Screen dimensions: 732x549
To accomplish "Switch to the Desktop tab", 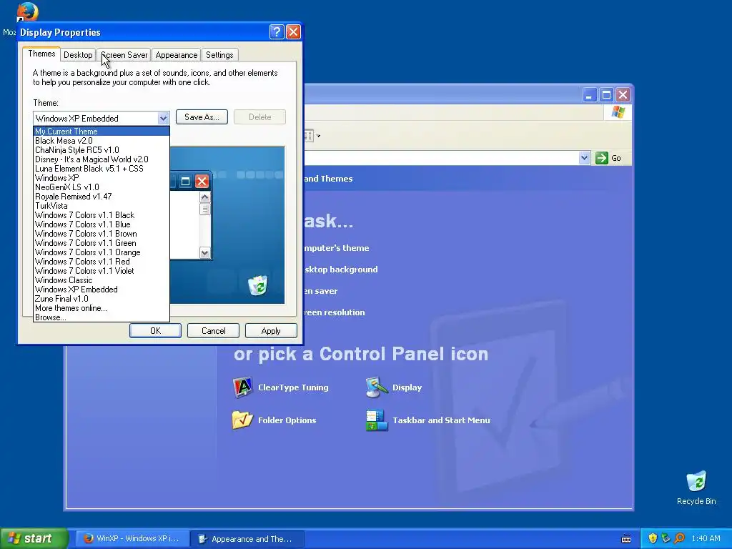I will (x=78, y=54).
